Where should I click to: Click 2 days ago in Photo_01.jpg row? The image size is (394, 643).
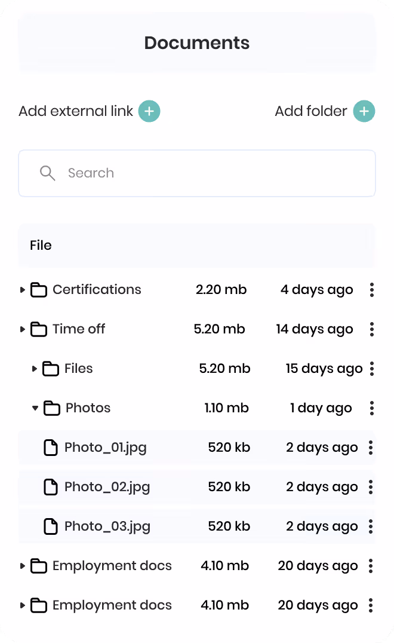(x=322, y=448)
